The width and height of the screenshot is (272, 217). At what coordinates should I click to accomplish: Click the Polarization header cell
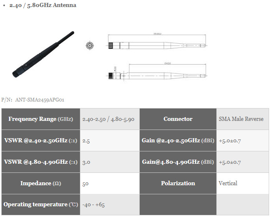[x=178, y=183]
